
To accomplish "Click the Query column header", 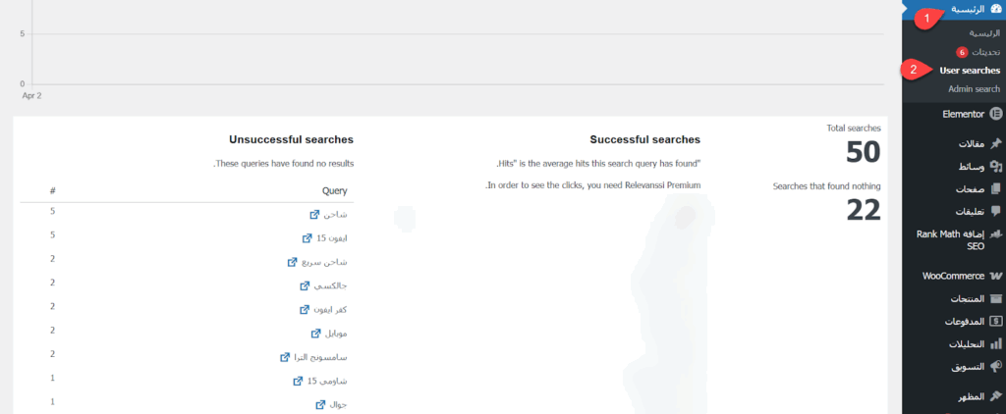I will tap(334, 190).
